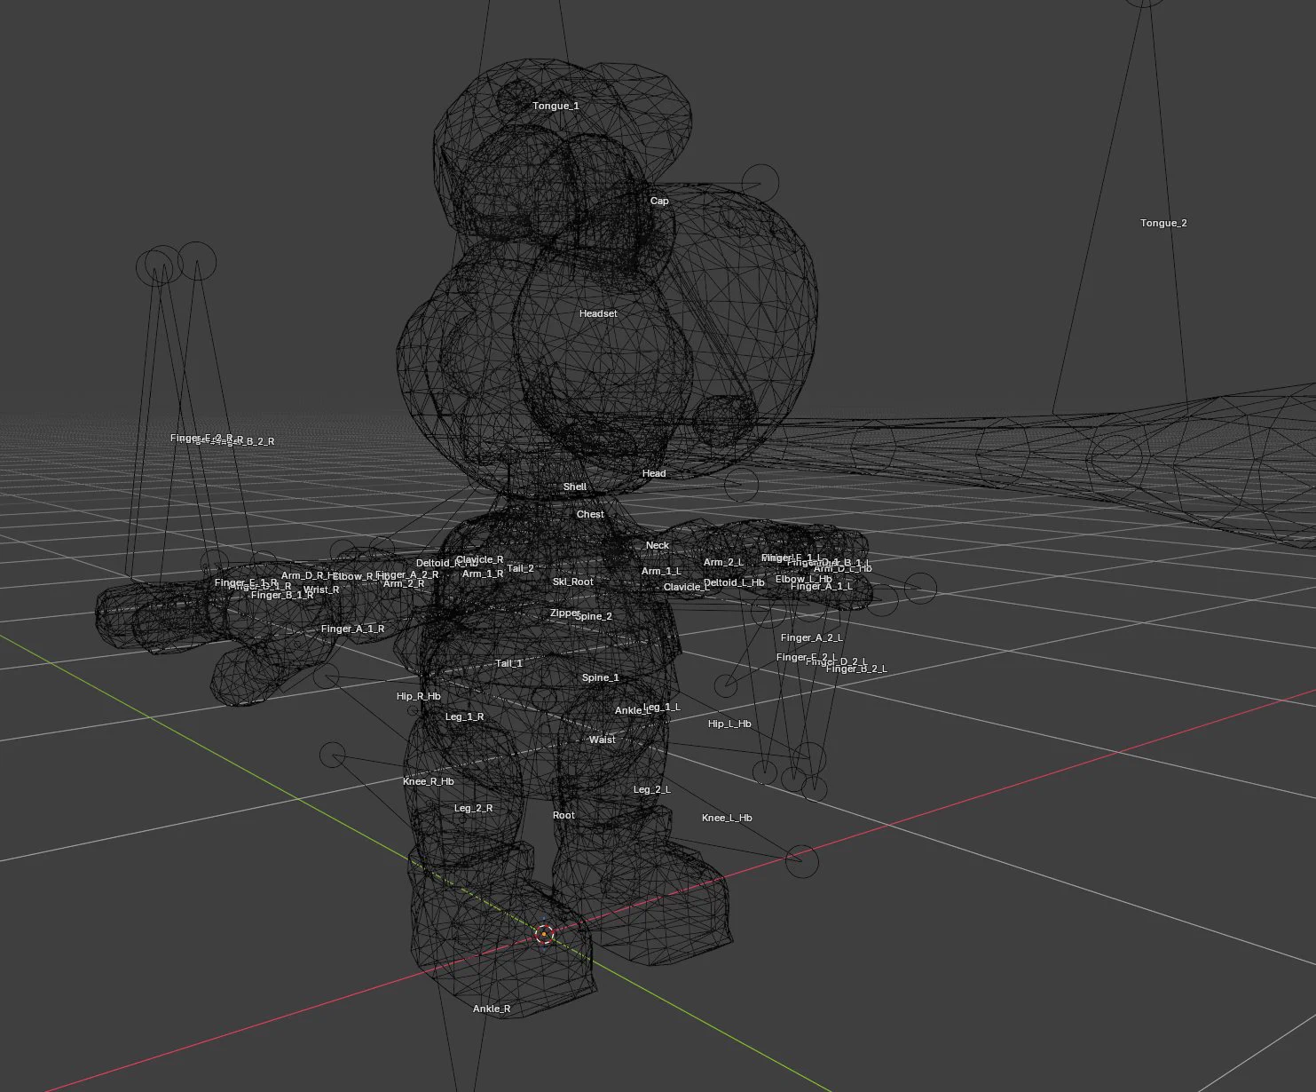Pick the Ankle_R bone label
The image size is (1316, 1092).
click(x=492, y=1009)
